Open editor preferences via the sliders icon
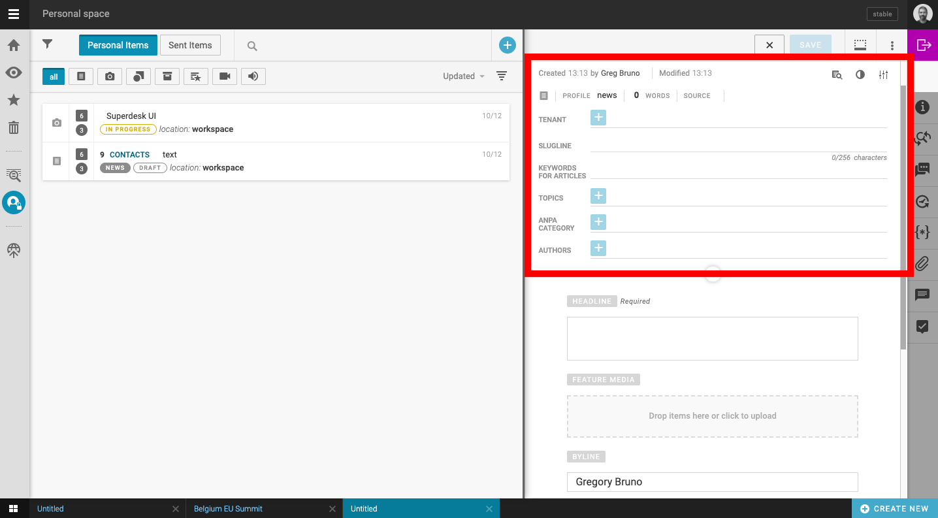The image size is (938, 518). (x=883, y=74)
